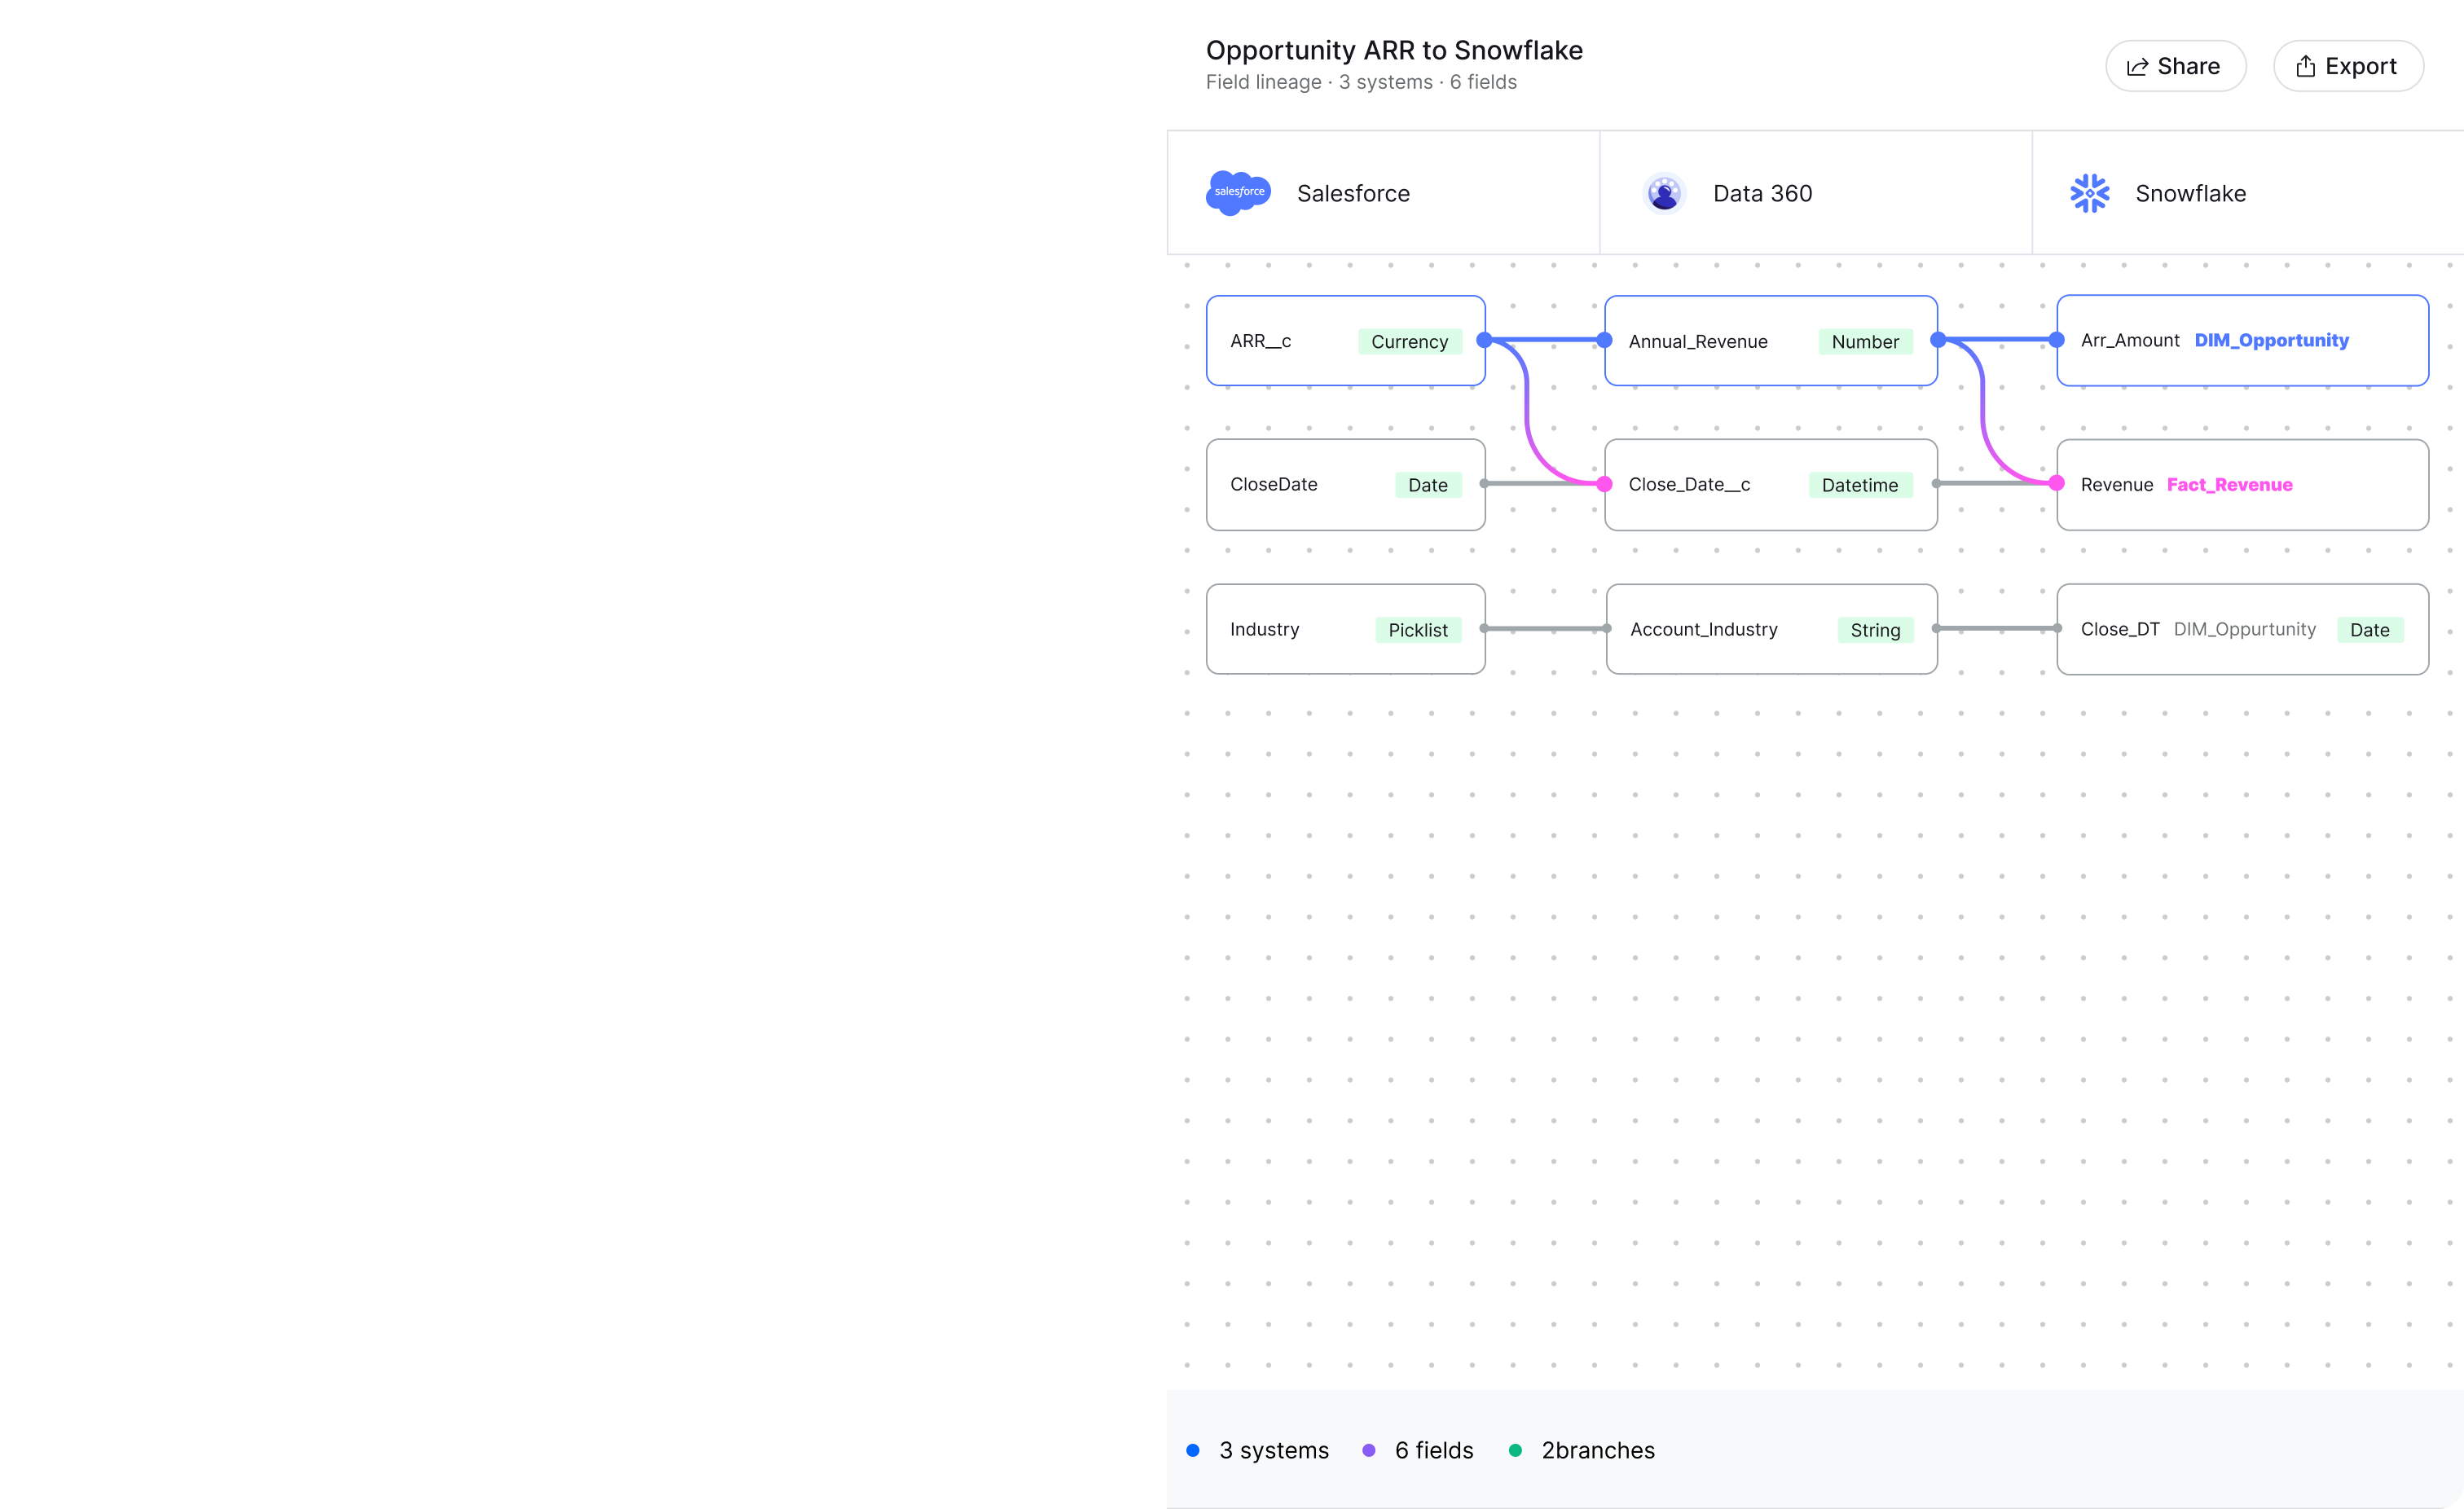Click the green 2branches legend dot
Image resolution: width=2464 pixels, height=1509 pixels.
(1515, 1450)
